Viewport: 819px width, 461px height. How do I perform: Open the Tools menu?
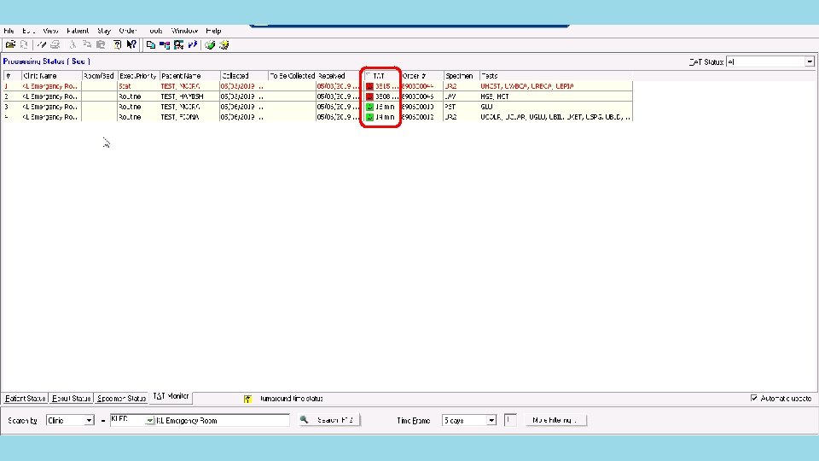point(155,31)
